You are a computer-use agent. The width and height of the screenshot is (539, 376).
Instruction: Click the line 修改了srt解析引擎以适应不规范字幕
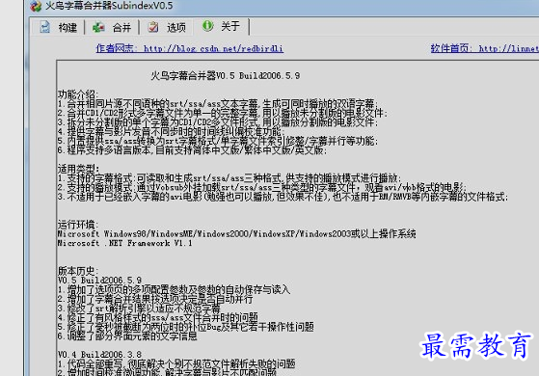(x=139, y=308)
